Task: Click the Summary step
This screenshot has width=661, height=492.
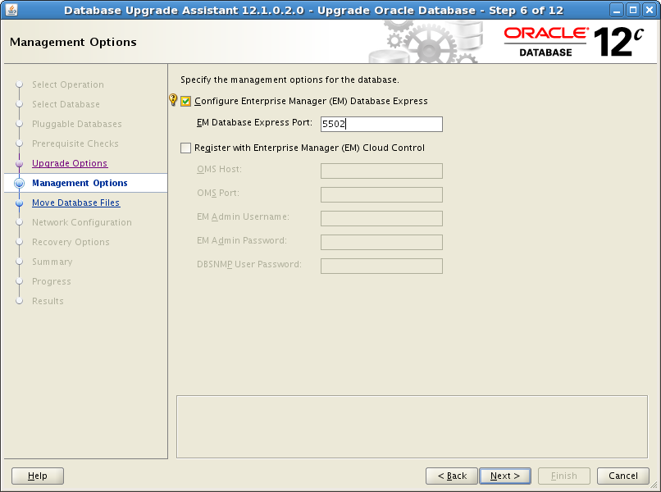Action: 52,262
